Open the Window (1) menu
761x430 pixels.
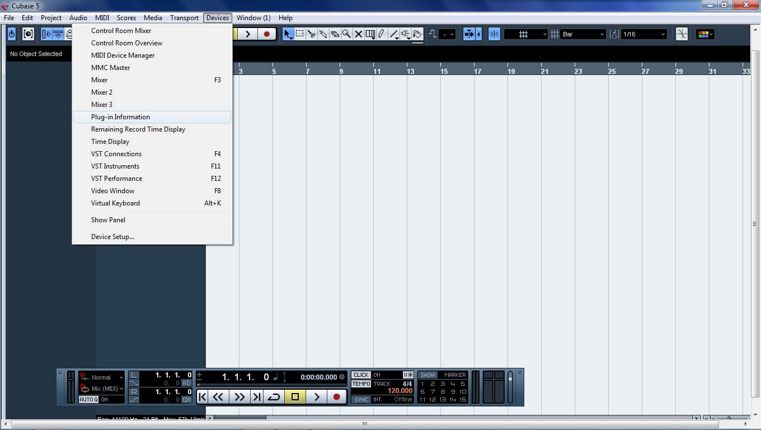(x=253, y=18)
